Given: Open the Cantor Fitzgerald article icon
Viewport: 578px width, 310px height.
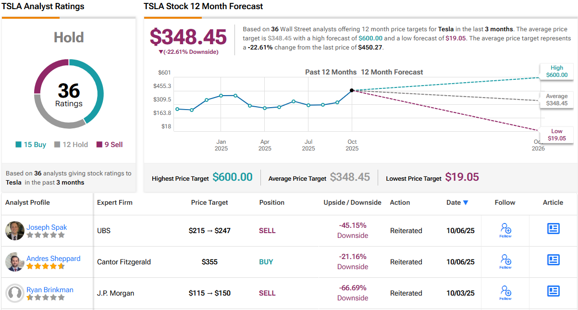Looking at the screenshot, I should coord(553,260).
